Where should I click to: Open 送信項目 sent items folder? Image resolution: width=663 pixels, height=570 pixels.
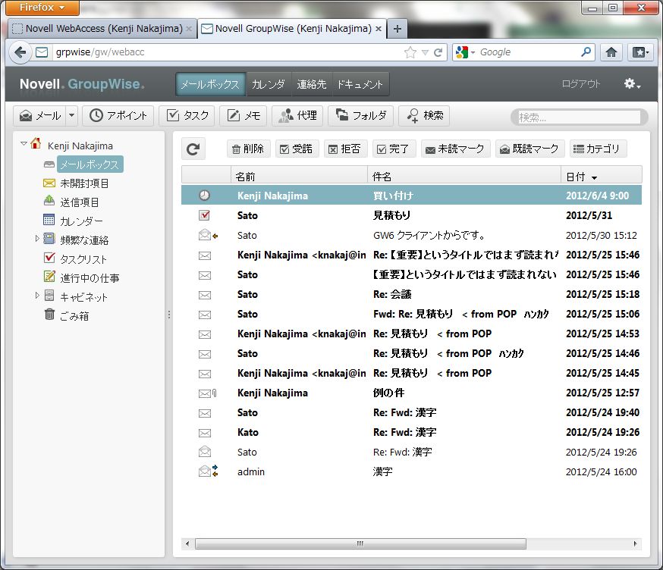click(79, 202)
